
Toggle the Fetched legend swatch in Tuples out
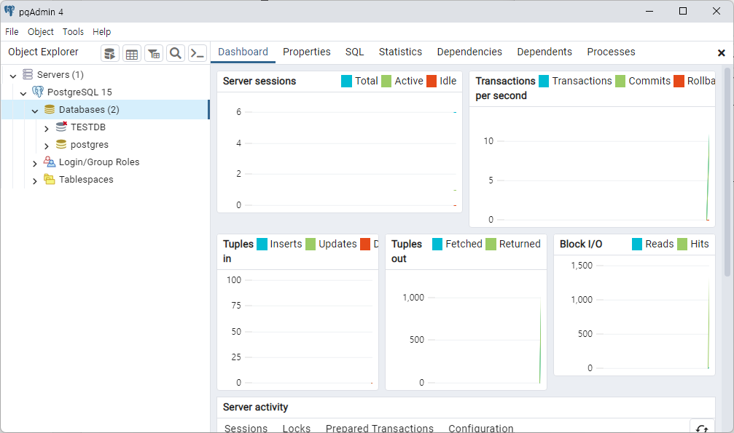click(x=437, y=244)
